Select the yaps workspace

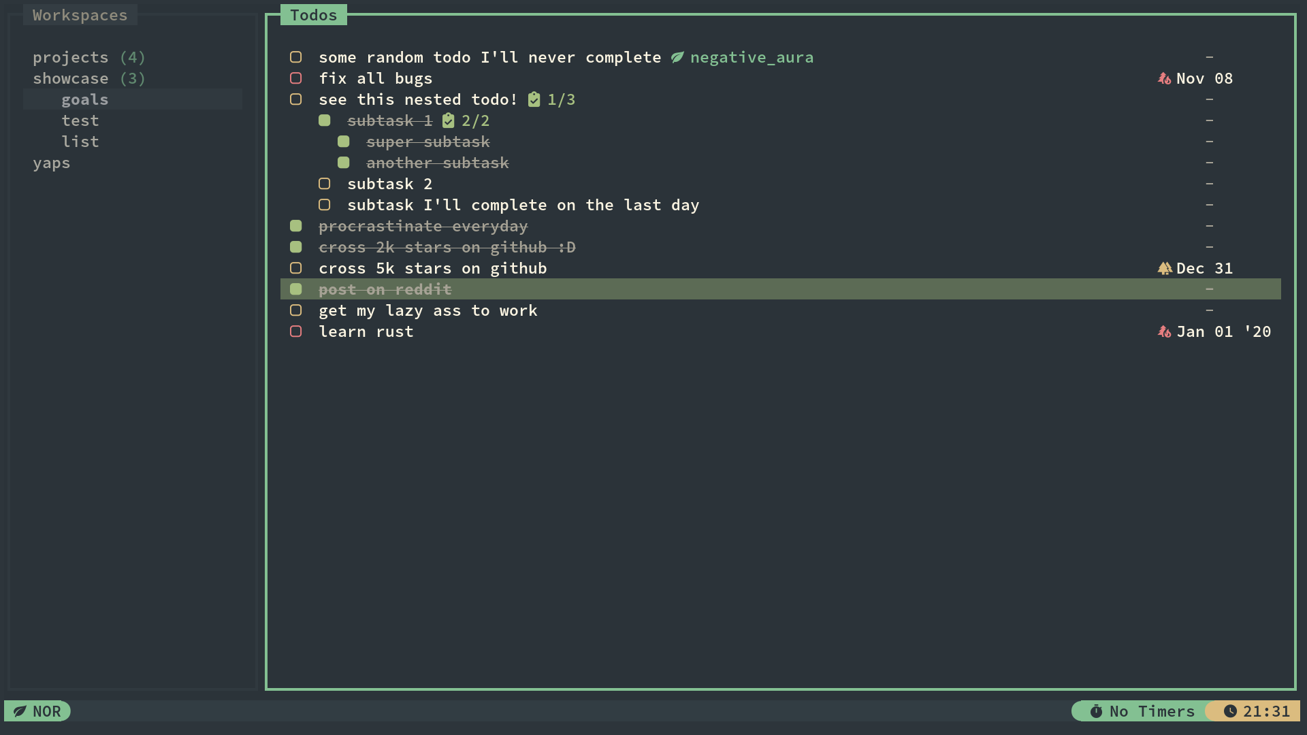point(52,163)
